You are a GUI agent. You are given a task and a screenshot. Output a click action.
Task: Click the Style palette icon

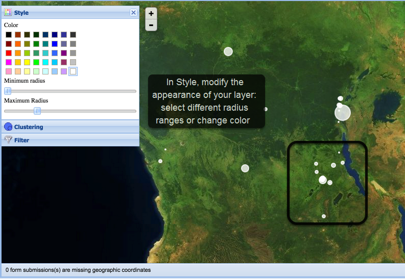coord(8,12)
